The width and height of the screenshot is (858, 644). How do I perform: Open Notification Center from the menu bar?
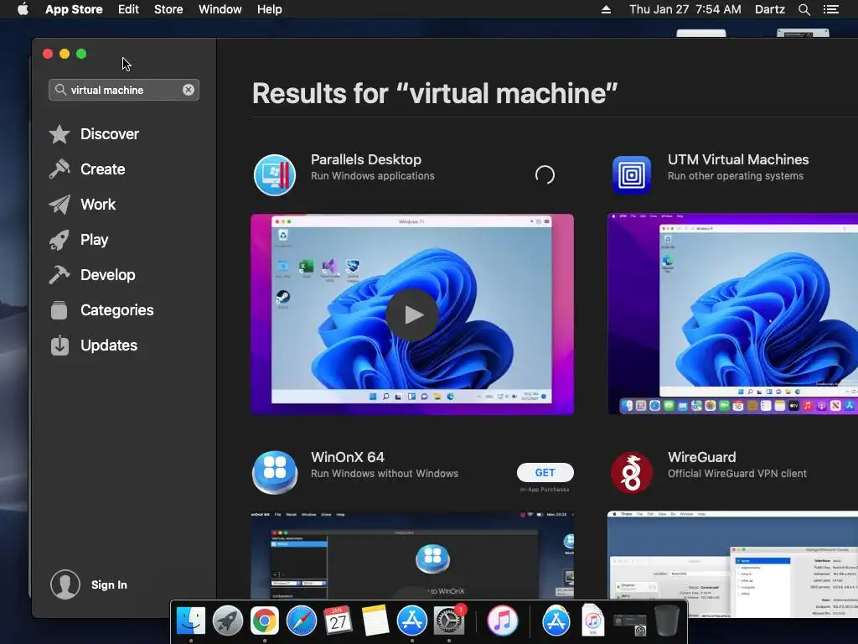[x=831, y=9]
